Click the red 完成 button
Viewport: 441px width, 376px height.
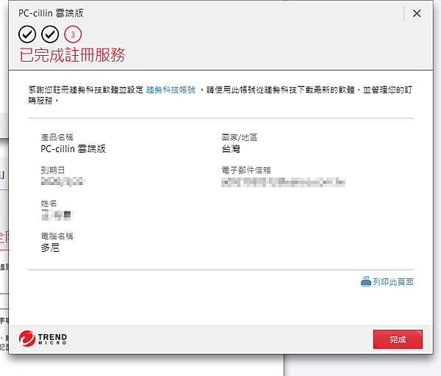(x=398, y=339)
